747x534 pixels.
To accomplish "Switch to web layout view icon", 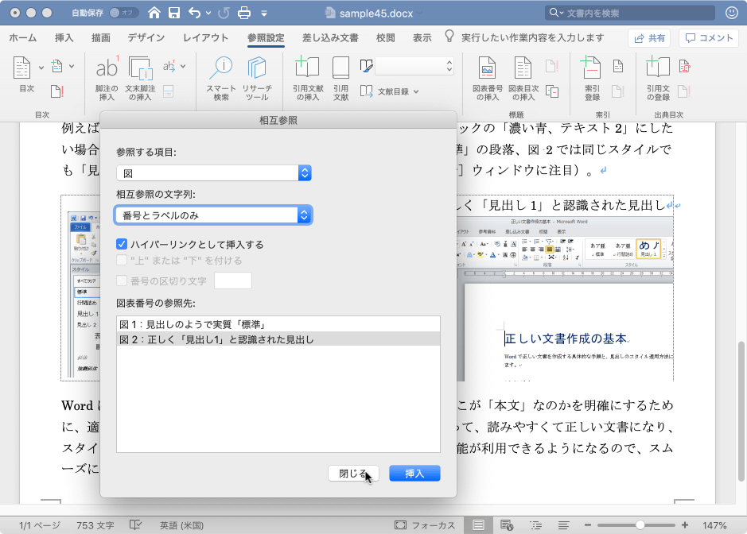I will (x=507, y=525).
